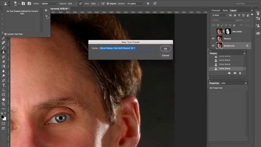
Task: Select the Healing Brush tool
Action: tap(3, 42)
